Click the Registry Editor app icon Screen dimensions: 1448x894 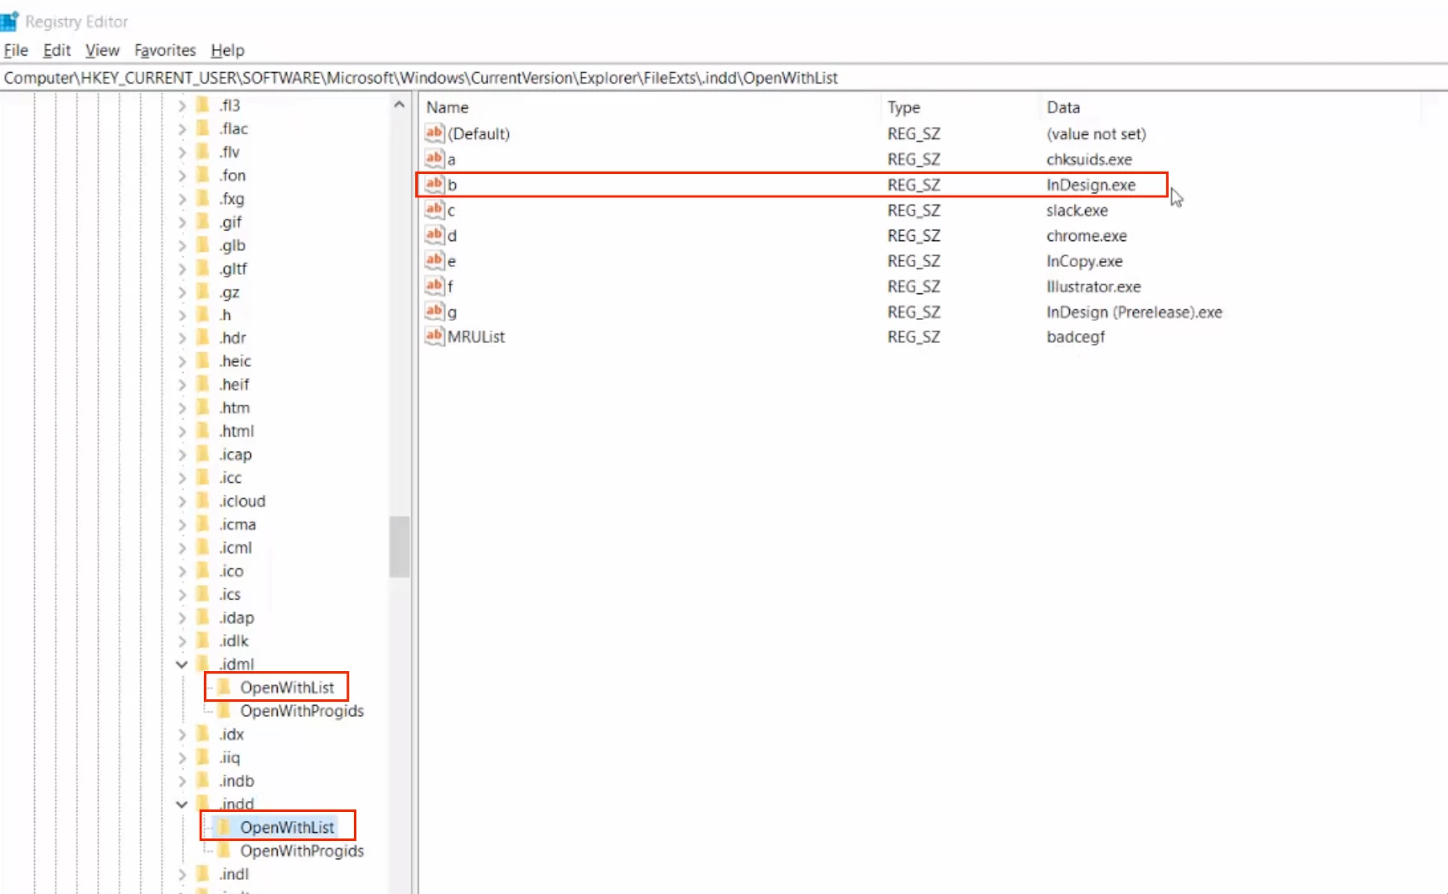pyautogui.click(x=9, y=21)
